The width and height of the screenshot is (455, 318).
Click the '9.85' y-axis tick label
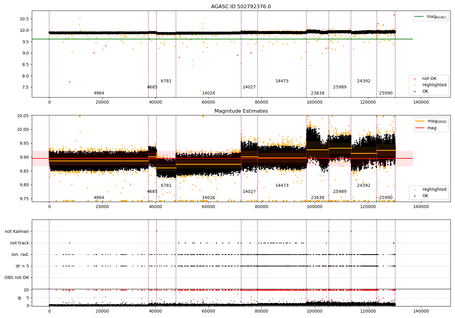(24, 171)
